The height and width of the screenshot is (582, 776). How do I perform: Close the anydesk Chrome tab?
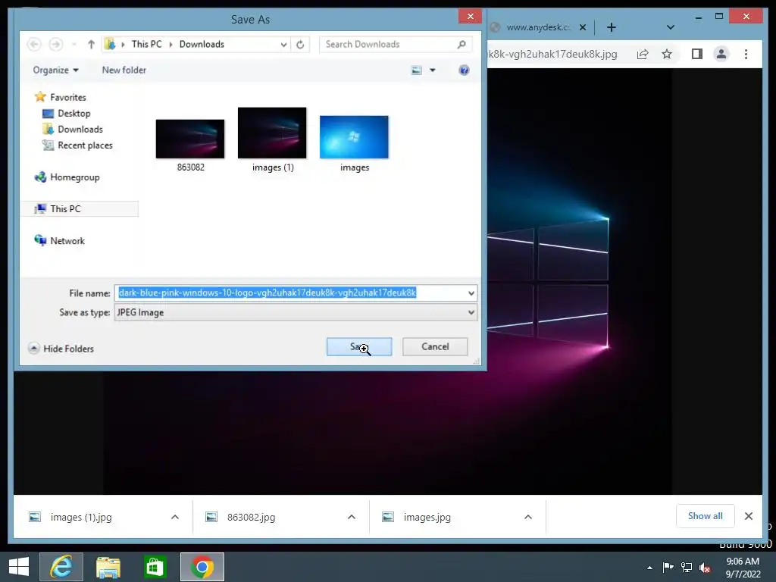click(x=583, y=27)
